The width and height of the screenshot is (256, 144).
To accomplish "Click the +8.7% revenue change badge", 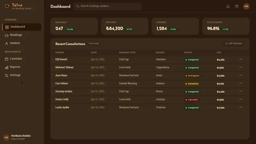I will (129, 29).
